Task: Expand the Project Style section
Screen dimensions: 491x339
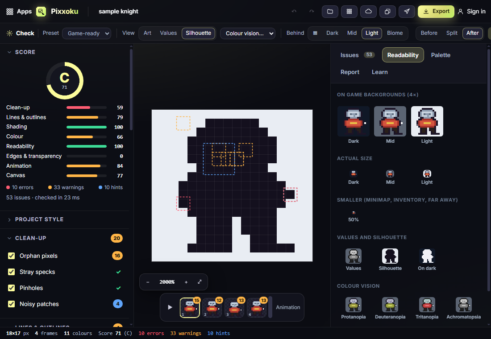Action: 35,219
